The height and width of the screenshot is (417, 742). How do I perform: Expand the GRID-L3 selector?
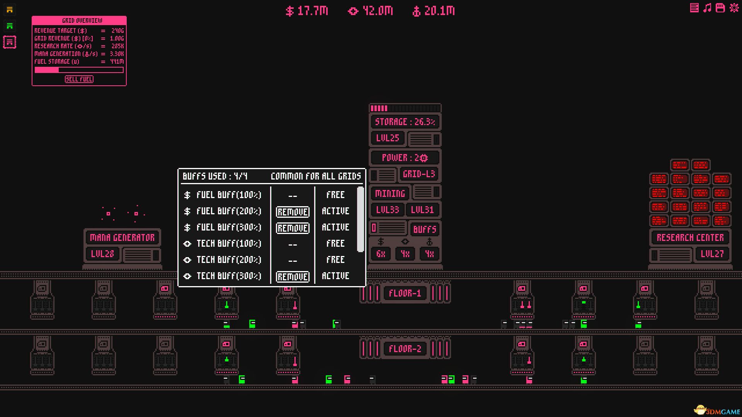click(x=419, y=174)
